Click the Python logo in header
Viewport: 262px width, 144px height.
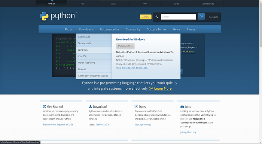[x=58, y=16]
